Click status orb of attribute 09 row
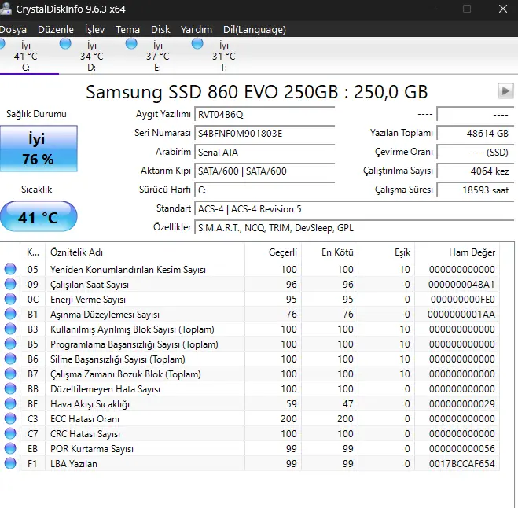518x508 pixels. point(10,284)
